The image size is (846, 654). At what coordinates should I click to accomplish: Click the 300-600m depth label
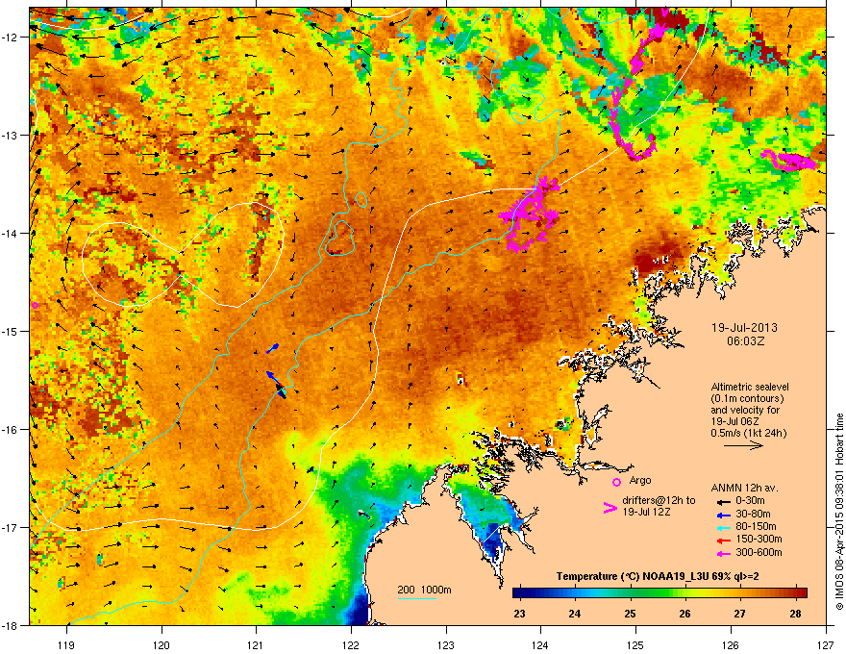point(759,552)
